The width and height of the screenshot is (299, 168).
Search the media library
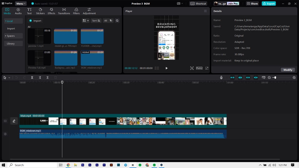pos(117,21)
